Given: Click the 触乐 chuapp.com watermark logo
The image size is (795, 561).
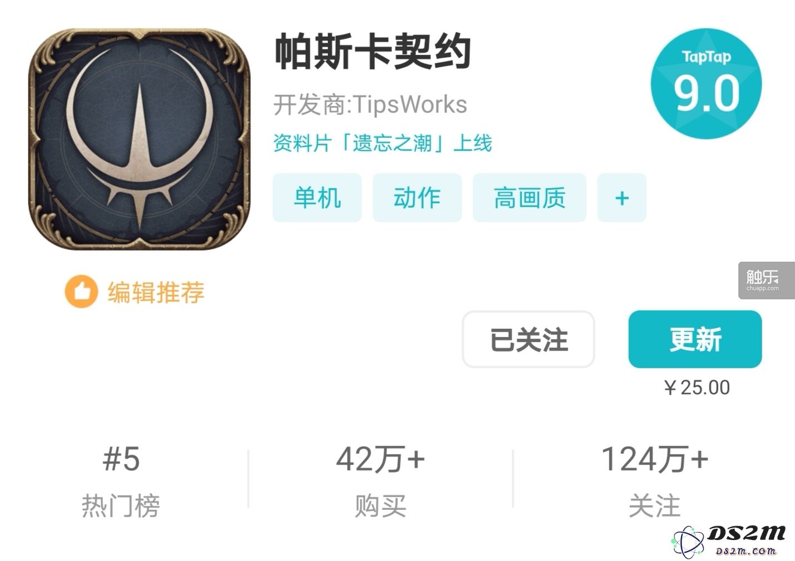Looking at the screenshot, I should point(766,280).
